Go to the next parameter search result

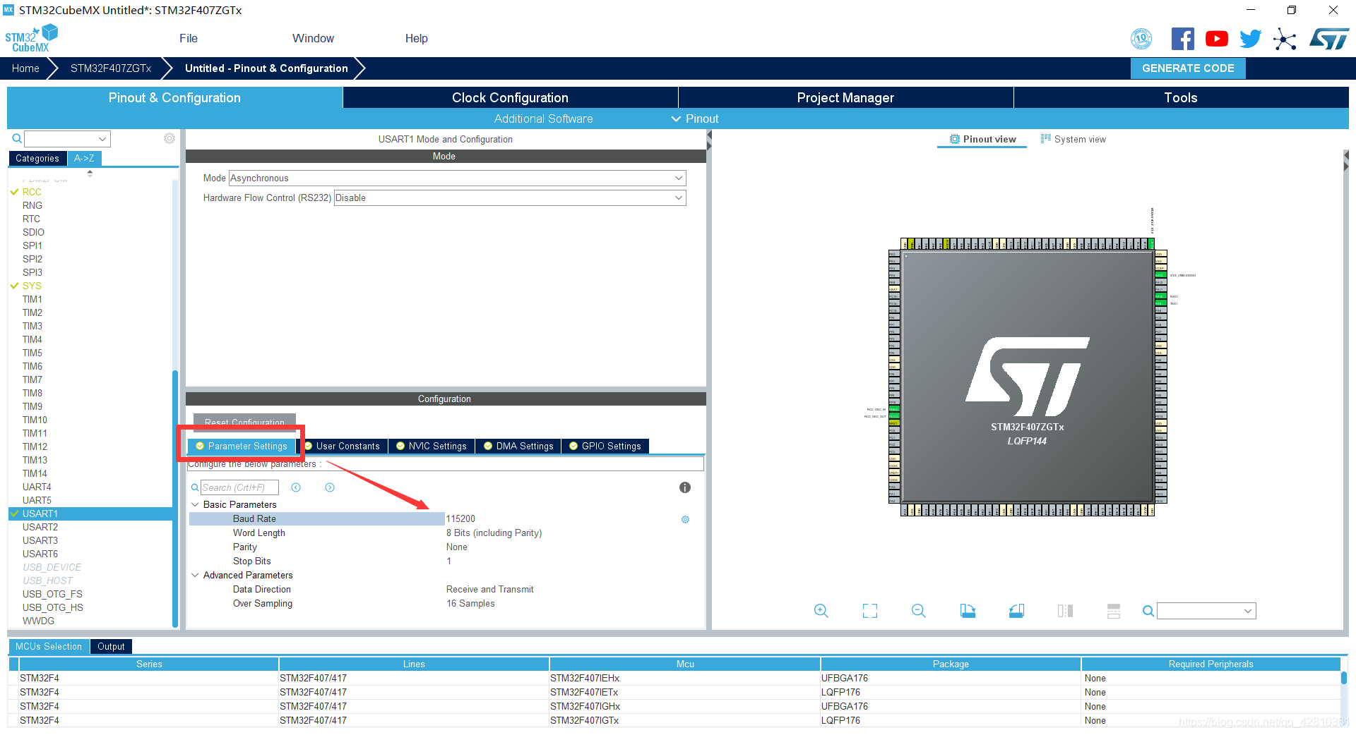point(330,487)
